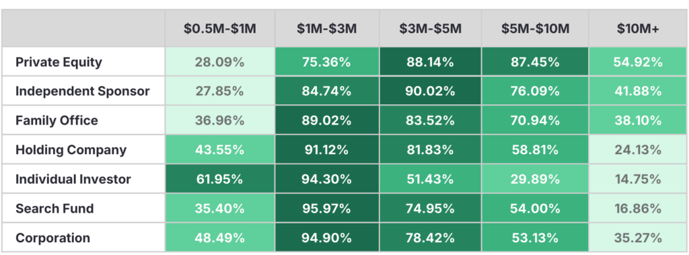Select the $5M-$10M column header

[535, 29]
